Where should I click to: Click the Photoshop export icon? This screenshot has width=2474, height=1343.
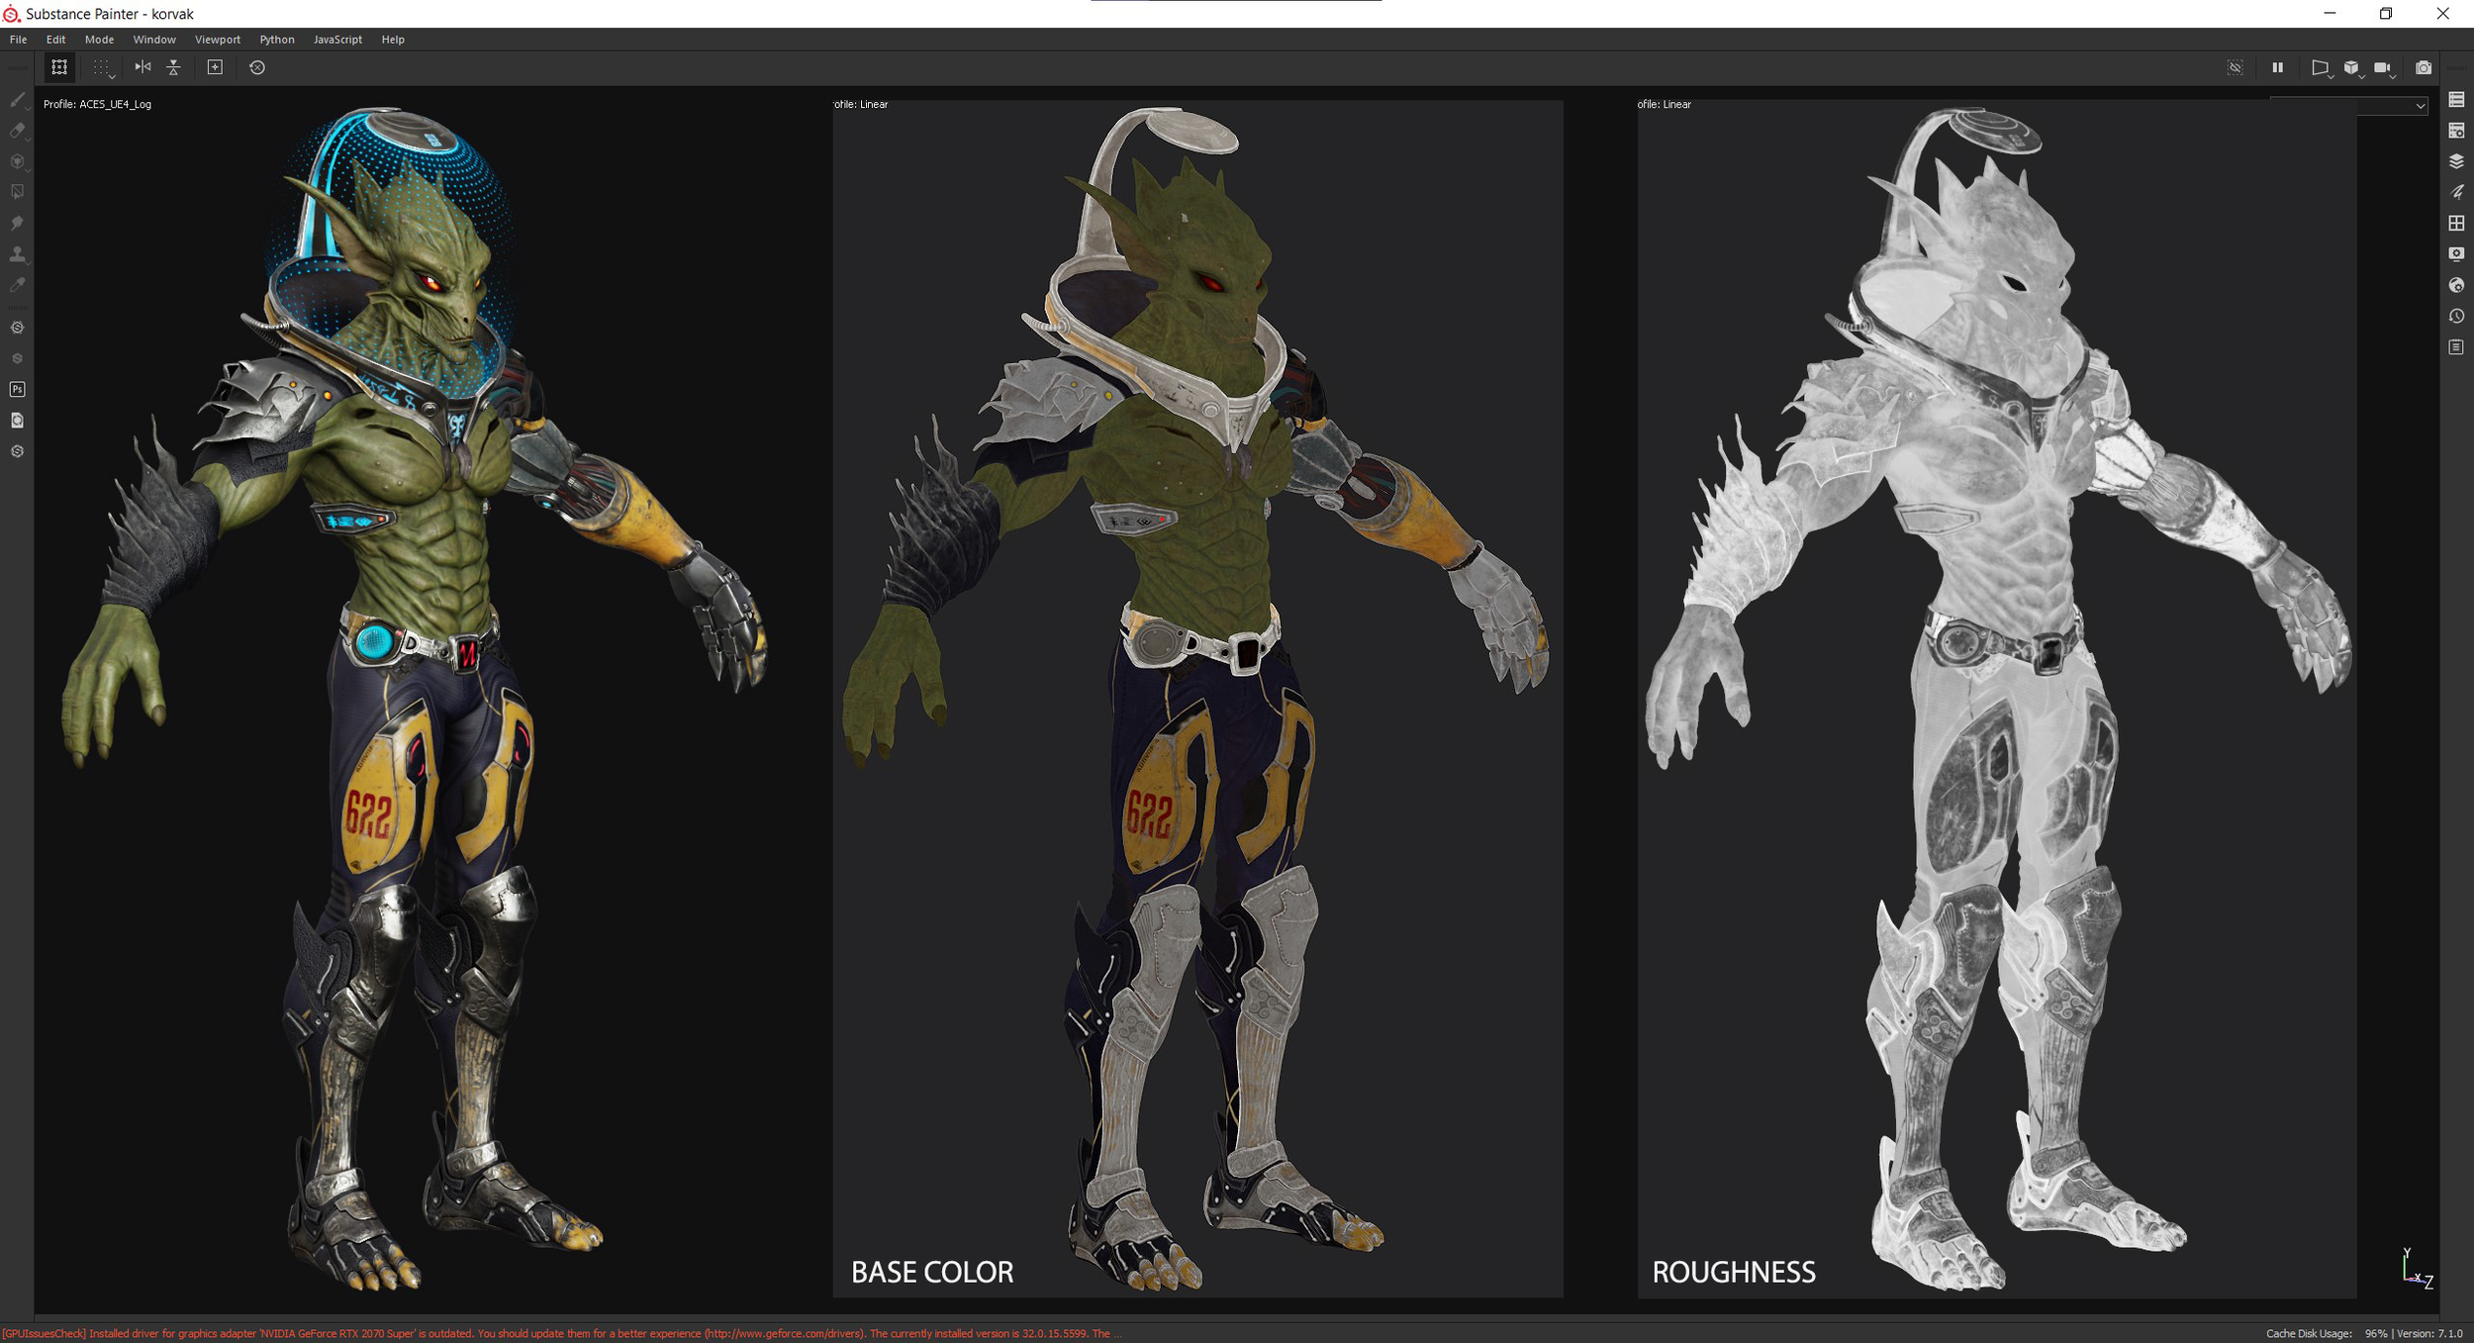[x=18, y=389]
